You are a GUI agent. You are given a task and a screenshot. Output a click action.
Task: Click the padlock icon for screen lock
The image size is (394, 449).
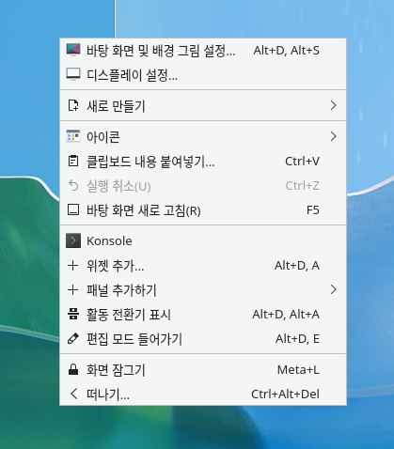(73, 369)
